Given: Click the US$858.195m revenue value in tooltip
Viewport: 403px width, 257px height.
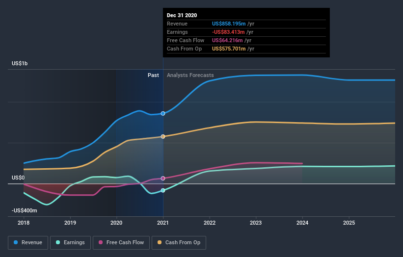Looking at the screenshot, I should (229, 24).
